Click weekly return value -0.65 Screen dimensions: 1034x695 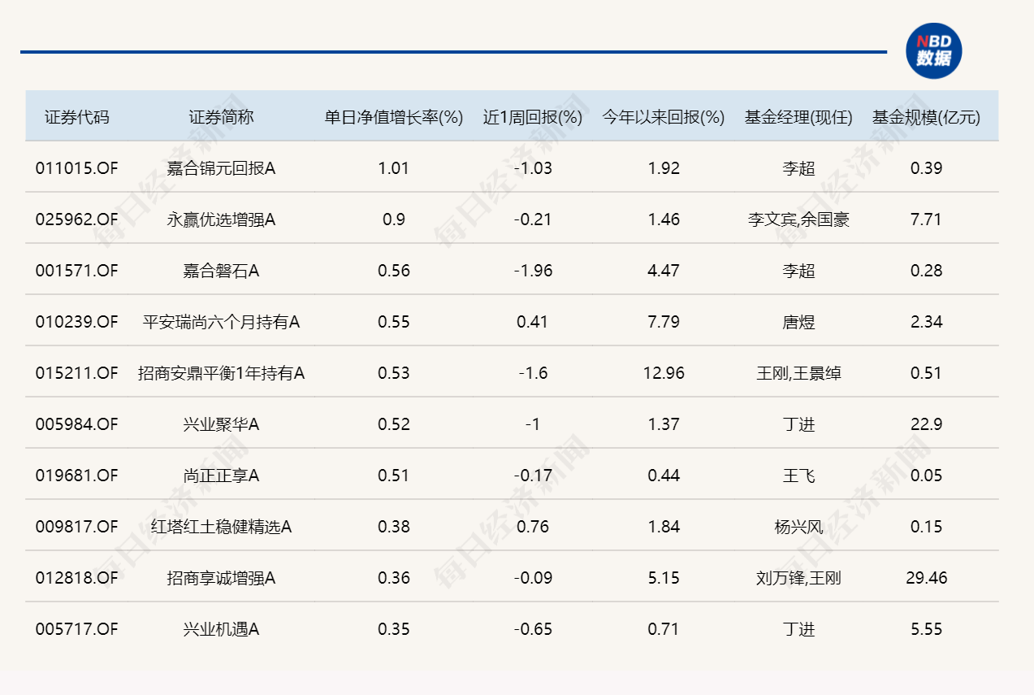point(533,629)
